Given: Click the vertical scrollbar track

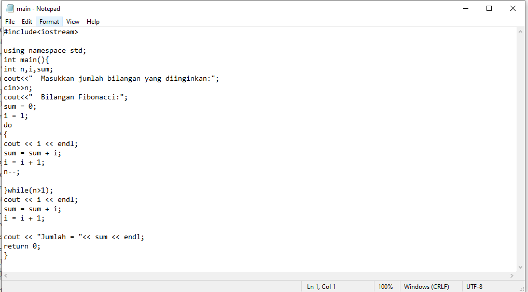Looking at the screenshot, I should 521,150.
